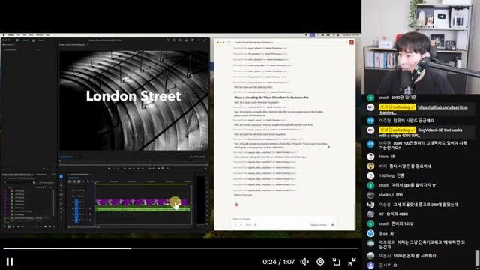Click the chat panel scrollbar
Image resolution: width=480 pixels, height=270 pixels.
[477, 258]
